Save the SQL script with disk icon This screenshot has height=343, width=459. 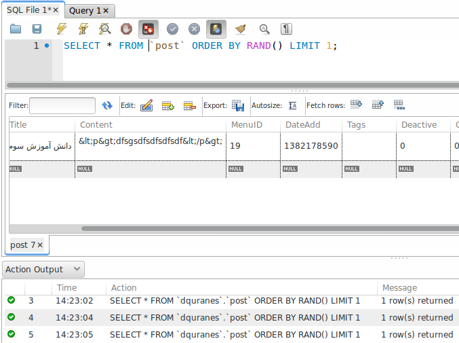click(37, 29)
